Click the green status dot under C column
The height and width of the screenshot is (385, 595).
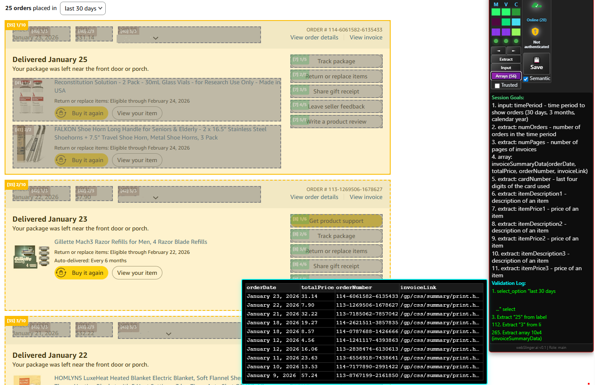(516, 41)
